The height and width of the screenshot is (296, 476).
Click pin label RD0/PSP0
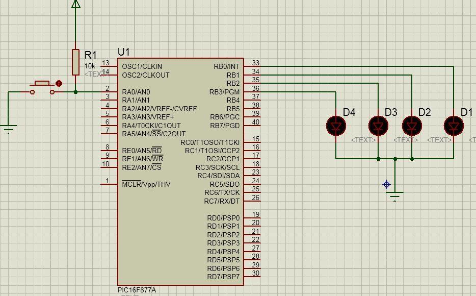[x=223, y=218]
